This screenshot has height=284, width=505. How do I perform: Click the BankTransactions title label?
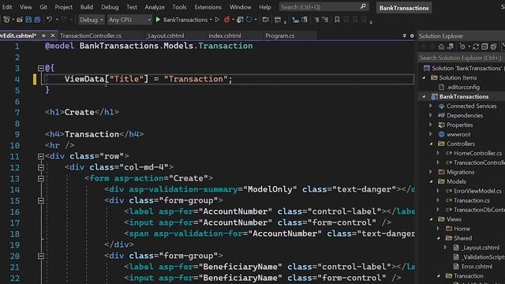[x=404, y=8]
